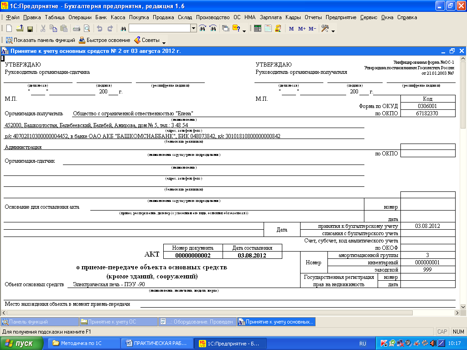Open the Сервис menu
The image size is (467, 350).
[x=368, y=17]
